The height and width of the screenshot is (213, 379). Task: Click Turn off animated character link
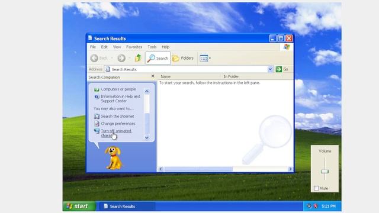[116, 133]
